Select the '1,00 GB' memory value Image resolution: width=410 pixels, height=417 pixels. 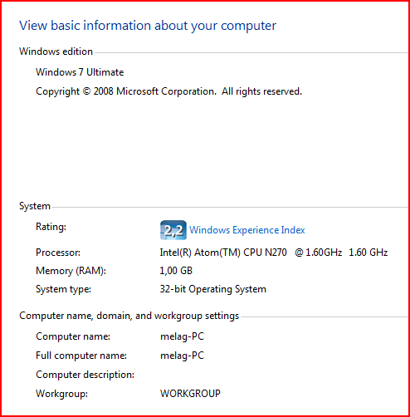[176, 271]
